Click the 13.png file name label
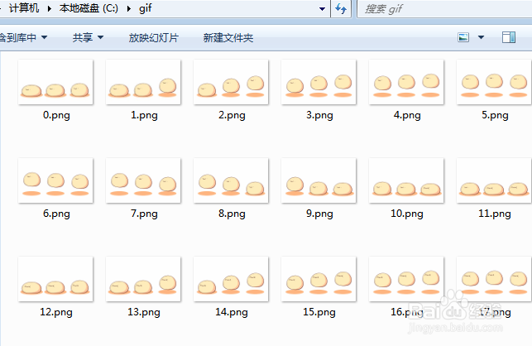Viewport: 532px width, 346px height. [144, 312]
